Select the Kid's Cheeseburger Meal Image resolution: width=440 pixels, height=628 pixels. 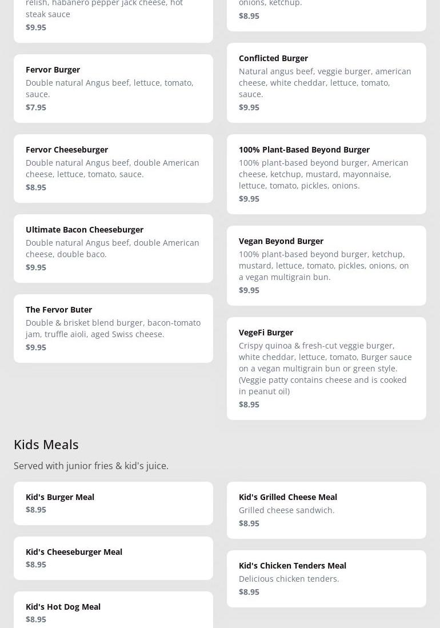pyautogui.click(x=113, y=558)
